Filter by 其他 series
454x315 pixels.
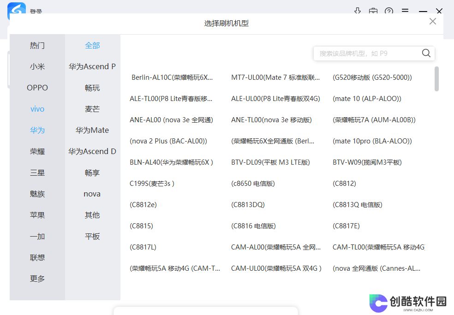92,215
